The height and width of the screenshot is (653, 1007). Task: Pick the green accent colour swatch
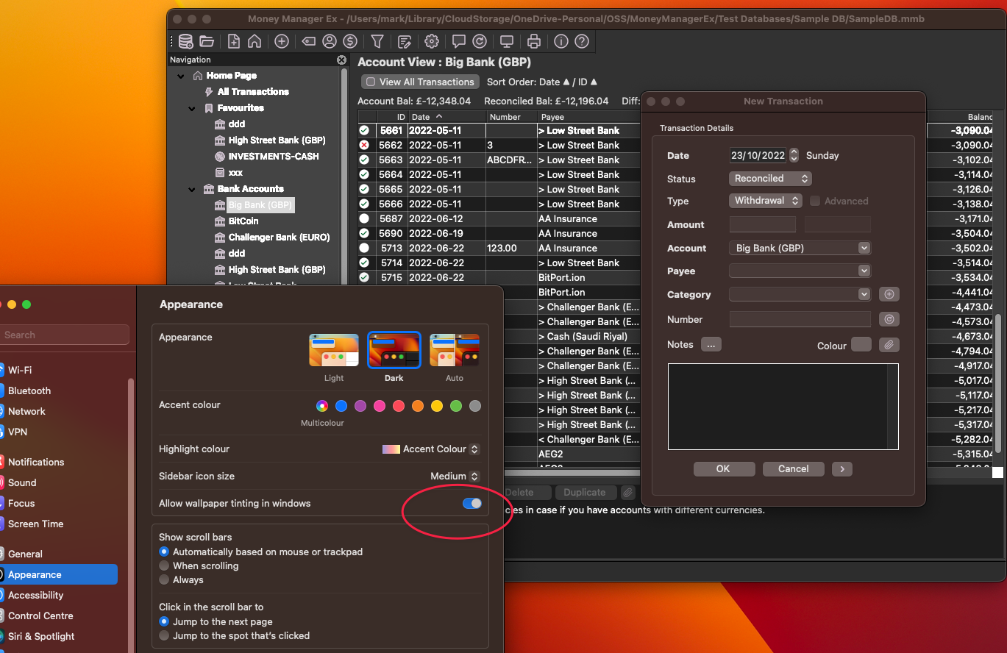pos(455,406)
